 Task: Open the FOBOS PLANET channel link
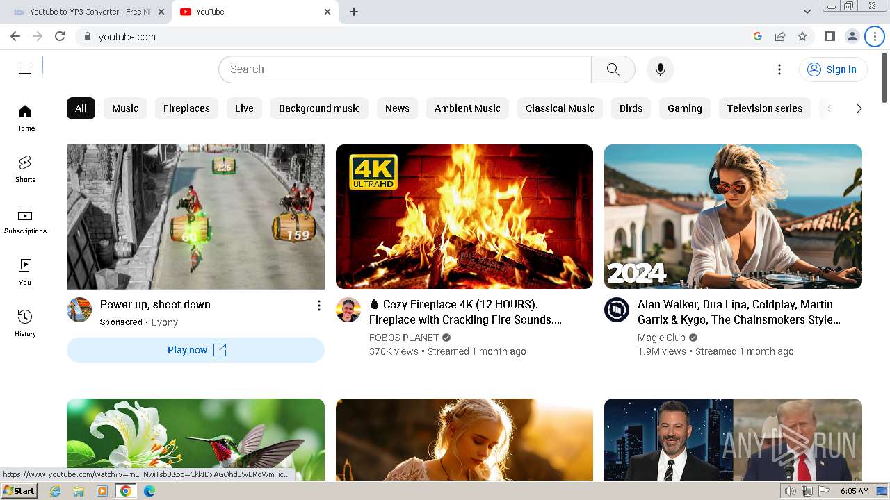coord(404,337)
